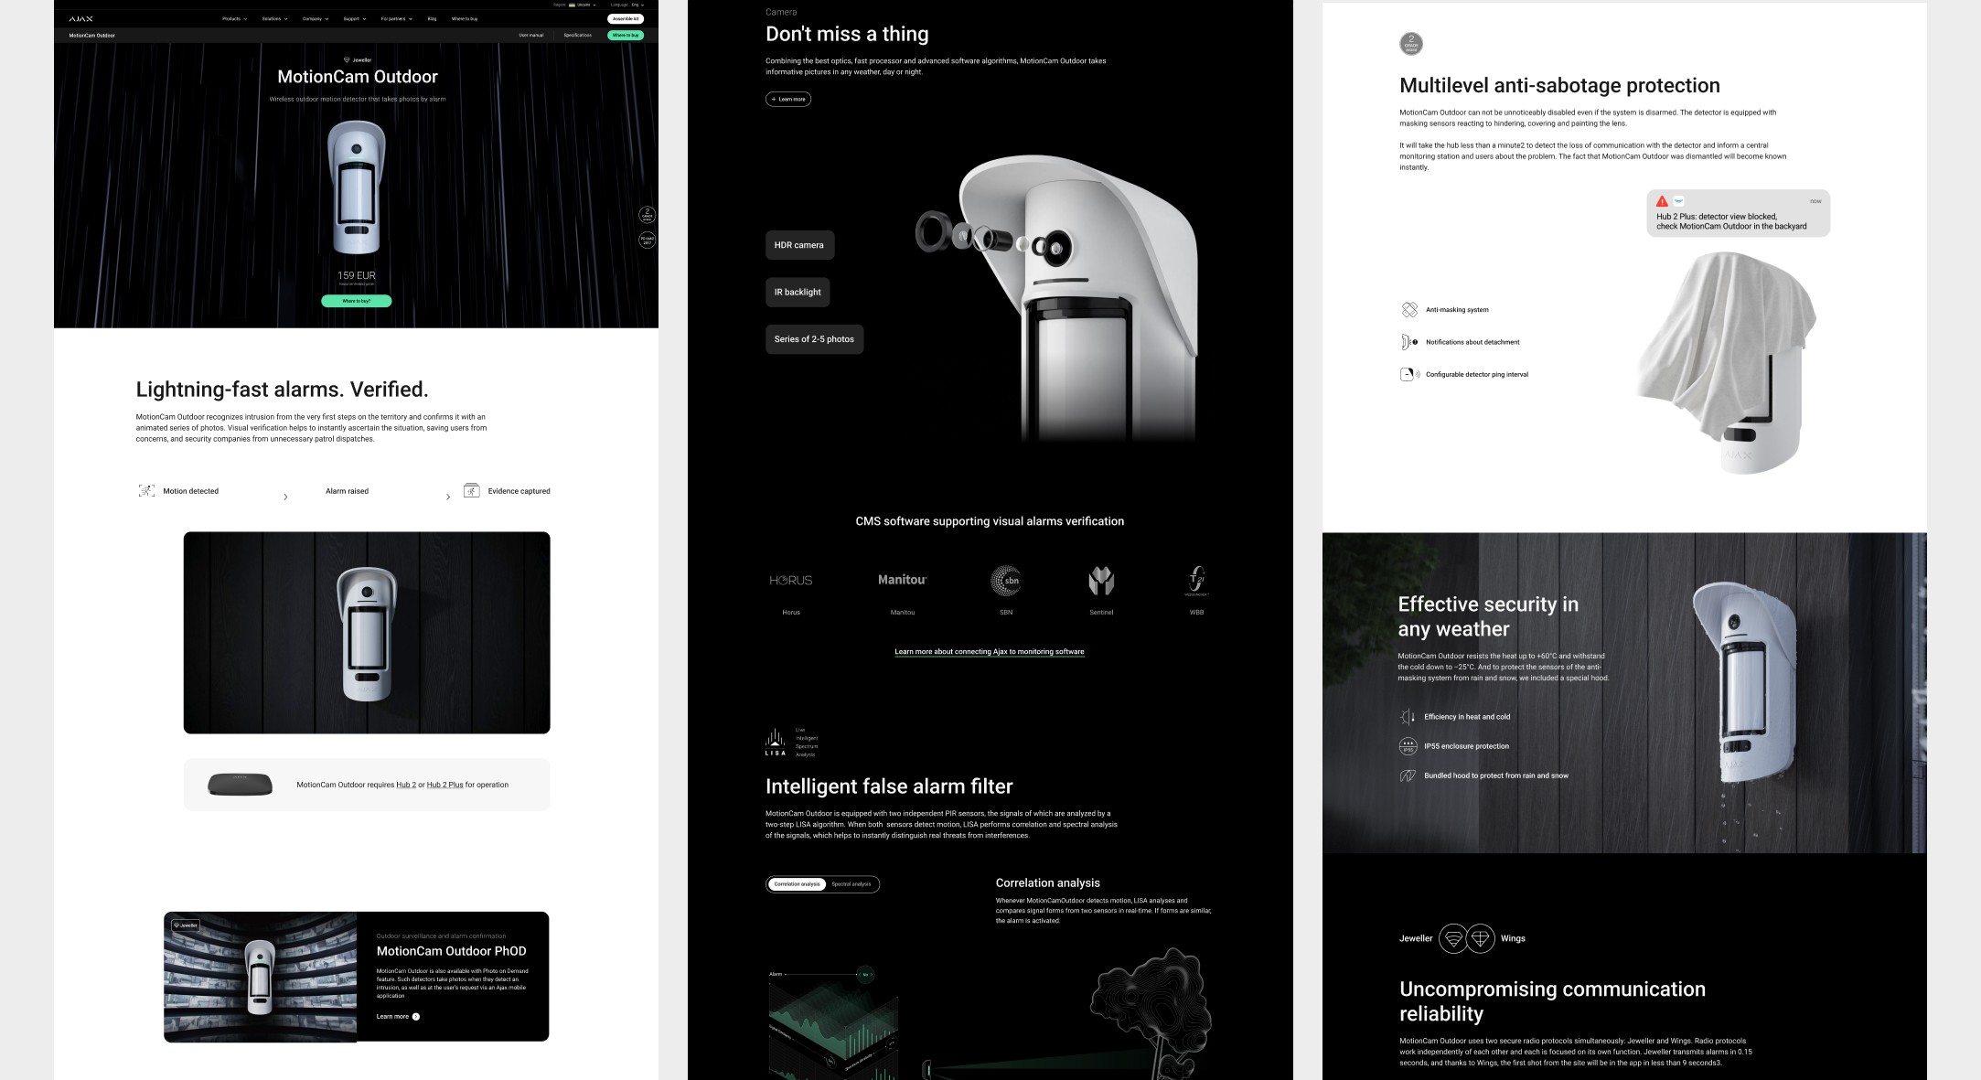The width and height of the screenshot is (1981, 1080).
Task: Click the Learn more arrow icon in PhOD card
Action: click(416, 1017)
